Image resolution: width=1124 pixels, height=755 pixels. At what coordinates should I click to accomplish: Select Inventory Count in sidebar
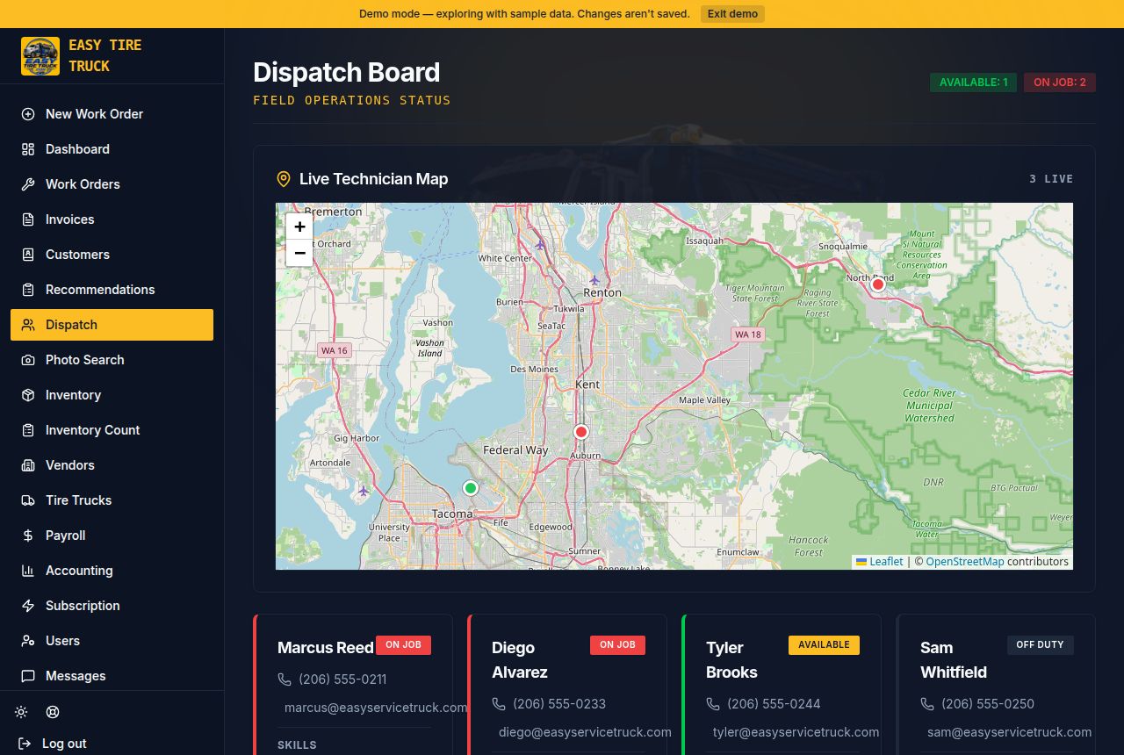click(x=112, y=430)
